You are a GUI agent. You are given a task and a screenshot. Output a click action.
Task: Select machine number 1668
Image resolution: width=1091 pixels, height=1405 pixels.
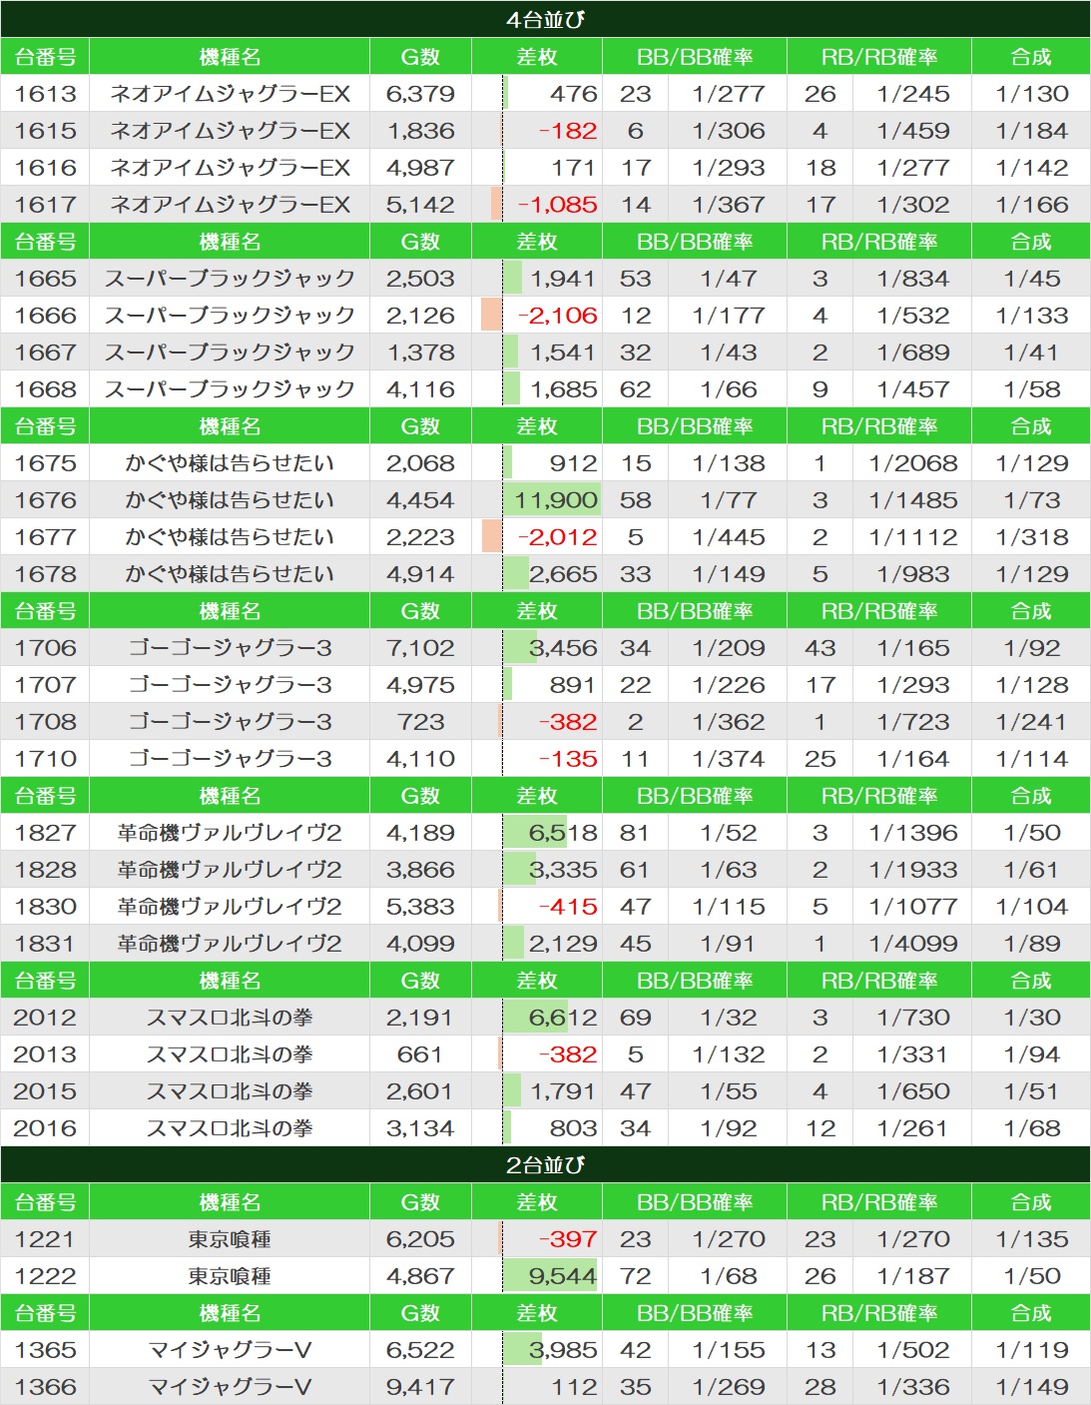(x=45, y=389)
